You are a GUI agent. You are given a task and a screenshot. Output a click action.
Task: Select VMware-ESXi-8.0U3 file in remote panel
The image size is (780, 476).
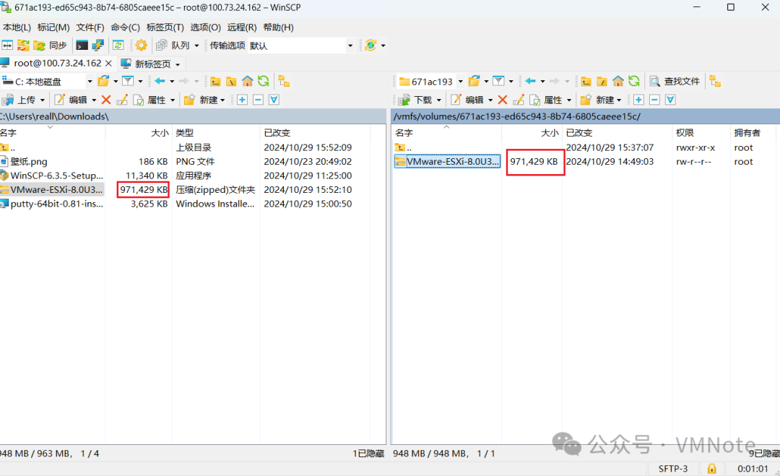[x=447, y=162]
